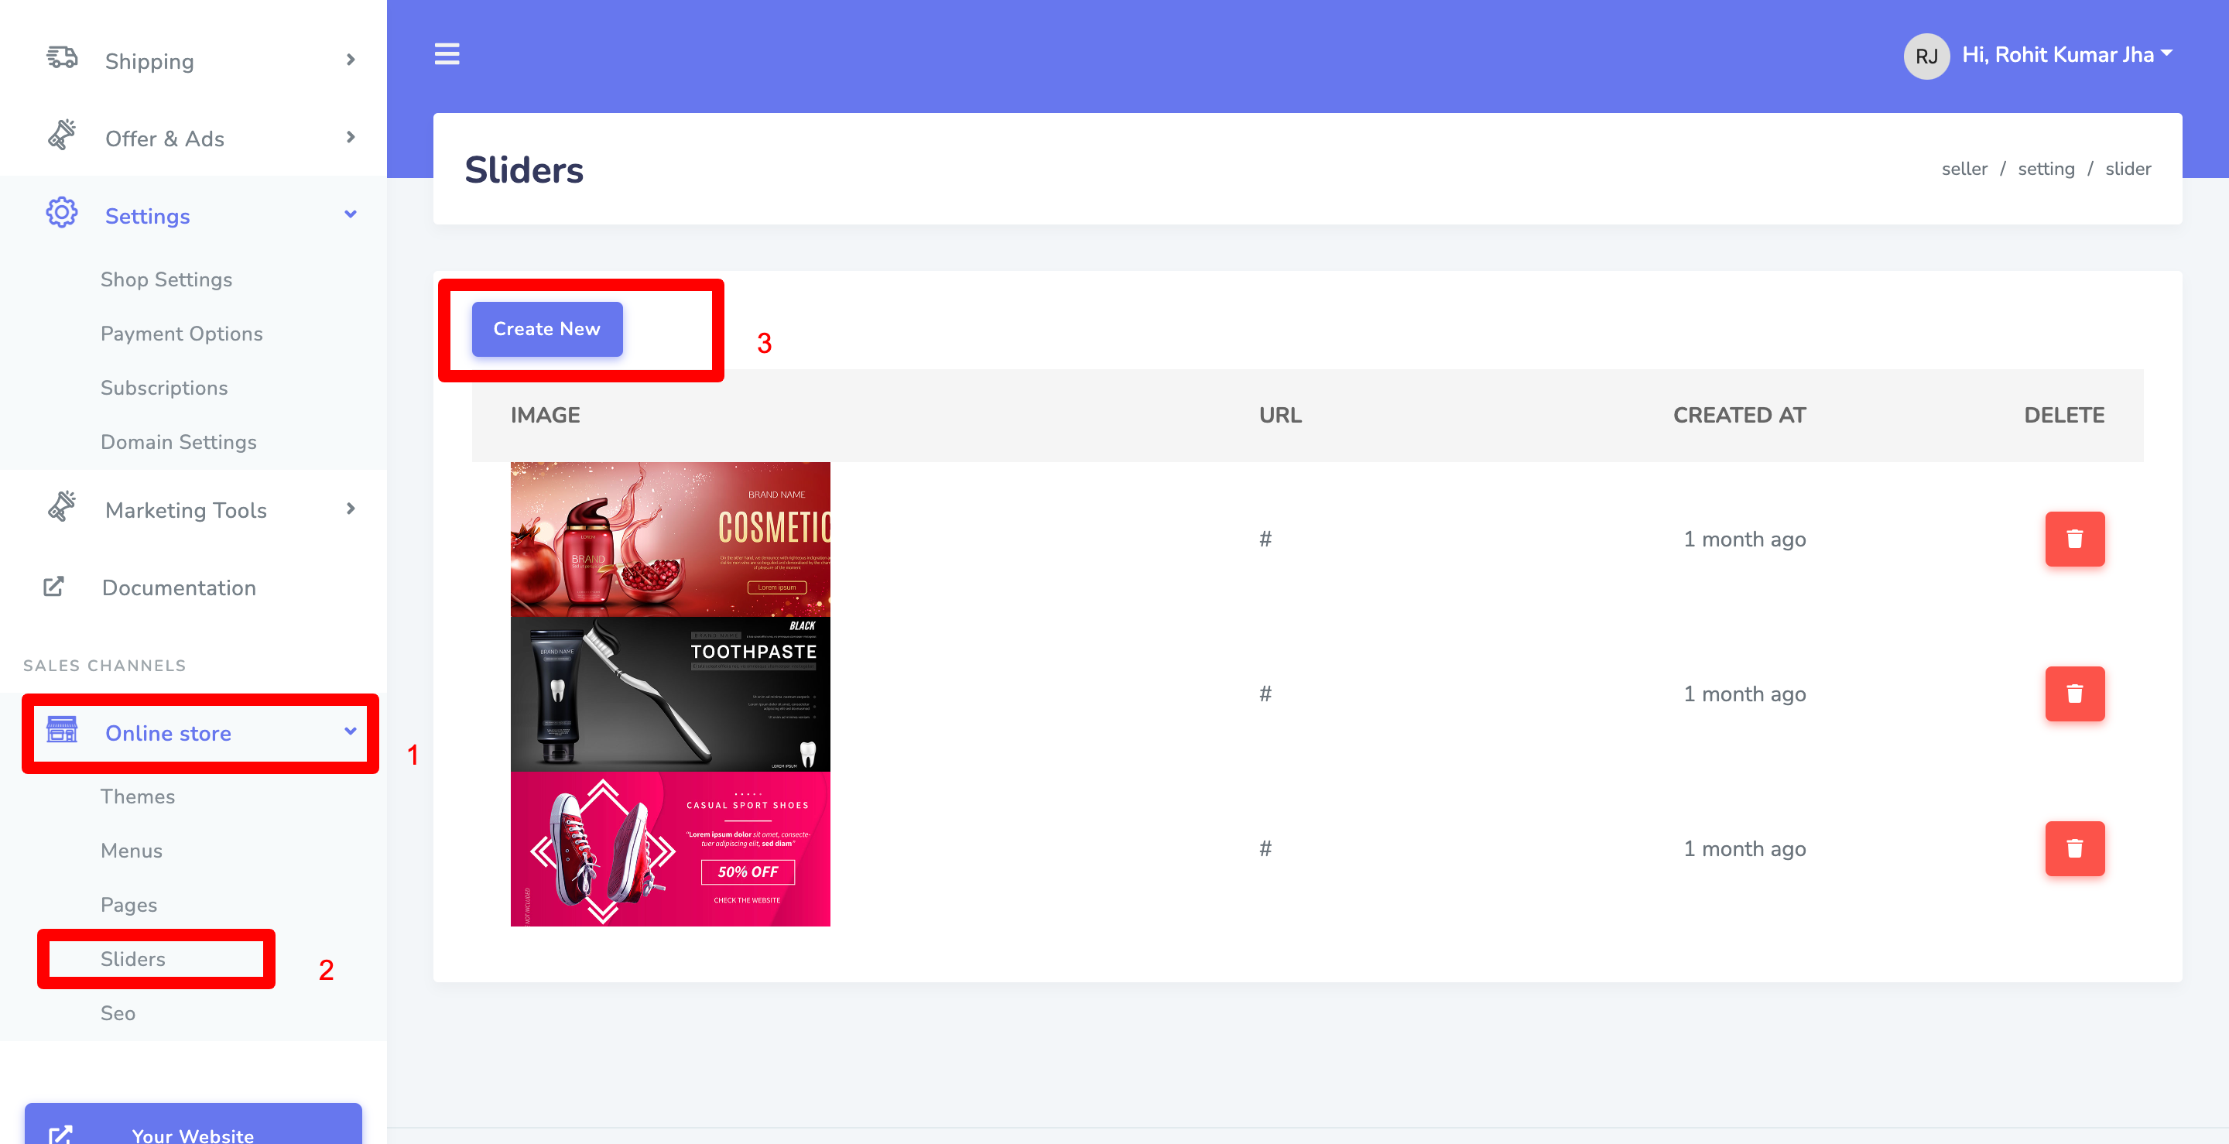Delete the toothpaste slider with trash icon

tap(2074, 694)
